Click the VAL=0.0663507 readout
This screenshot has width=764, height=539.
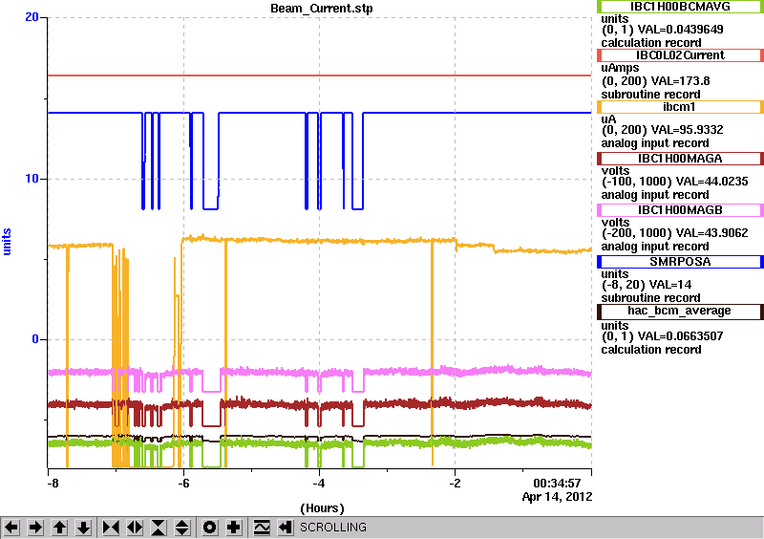click(x=680, y=336)
